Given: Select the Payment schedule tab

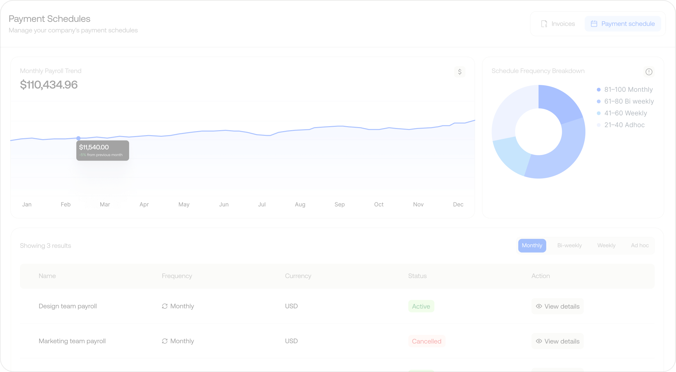Looking at the screenshot, I should coord(623,24).
